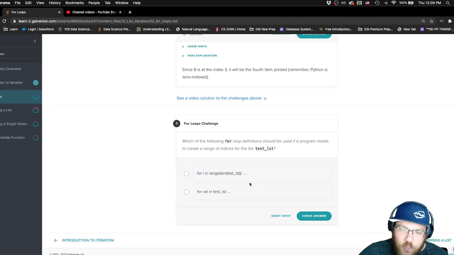Open the Natural Language bookmark

pos(193,29)
